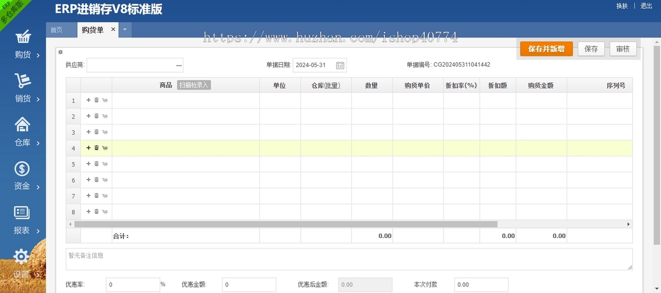Delete row 5 with its trash icon
Image resolution: width=661 pixels, height=293 pixels.
(x=96, y=164)
